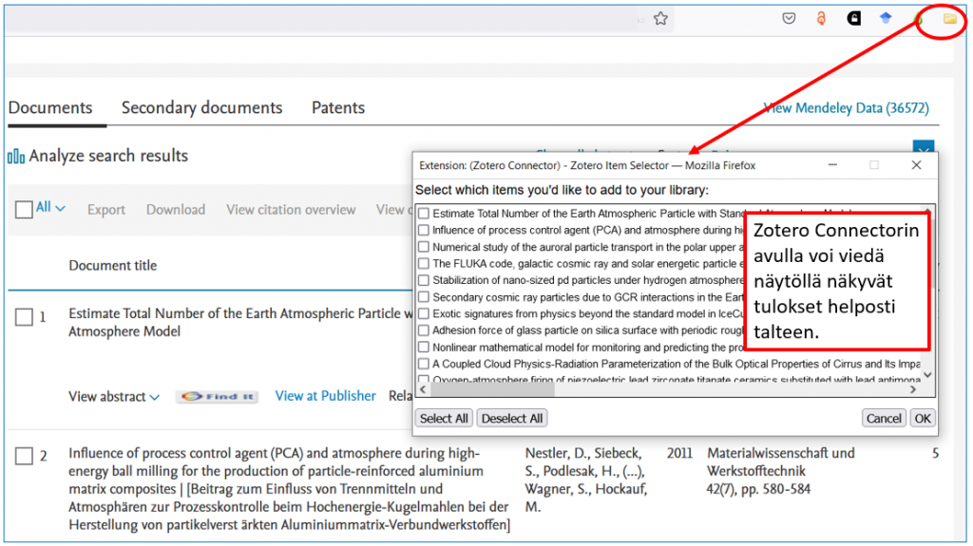Switch to the Documents tab
This screenshot has width=973, height=546.
[x=50, y=107]
